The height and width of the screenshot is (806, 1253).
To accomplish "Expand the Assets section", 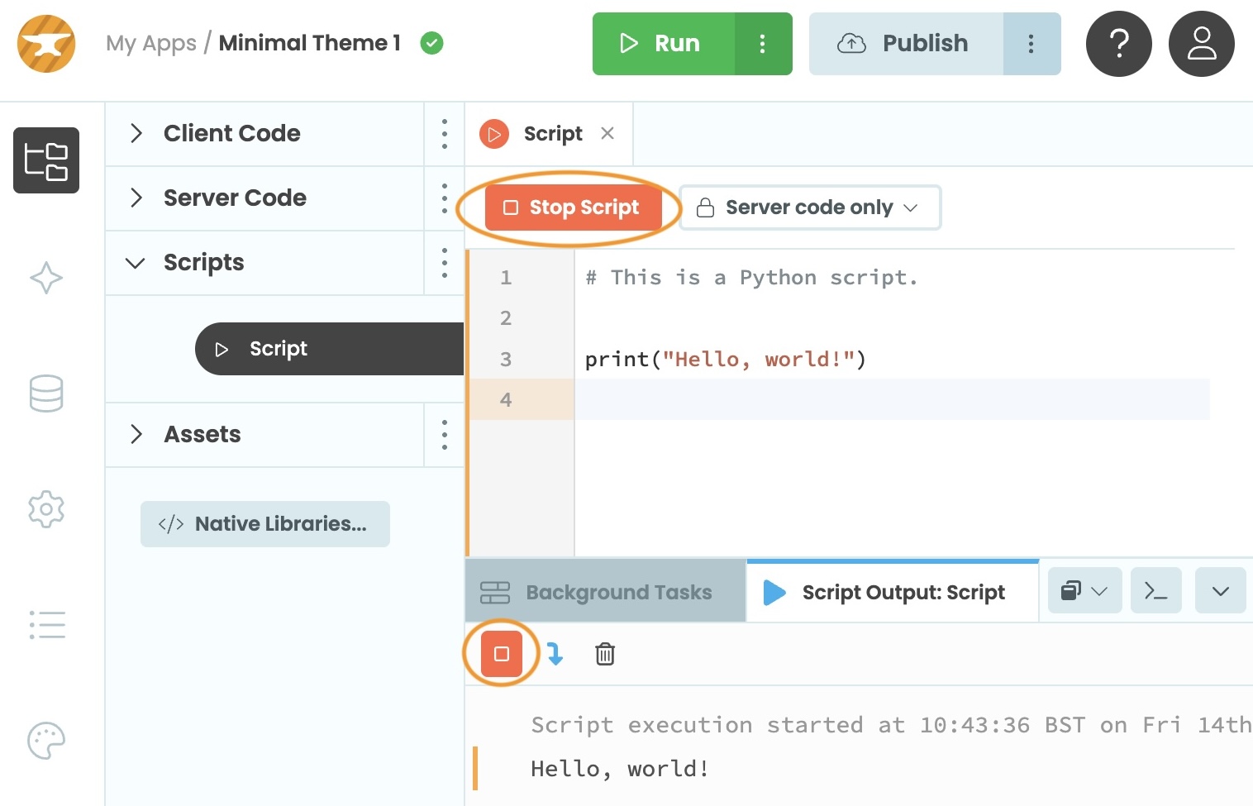I will pyautogui.click(x=136, y=434).
